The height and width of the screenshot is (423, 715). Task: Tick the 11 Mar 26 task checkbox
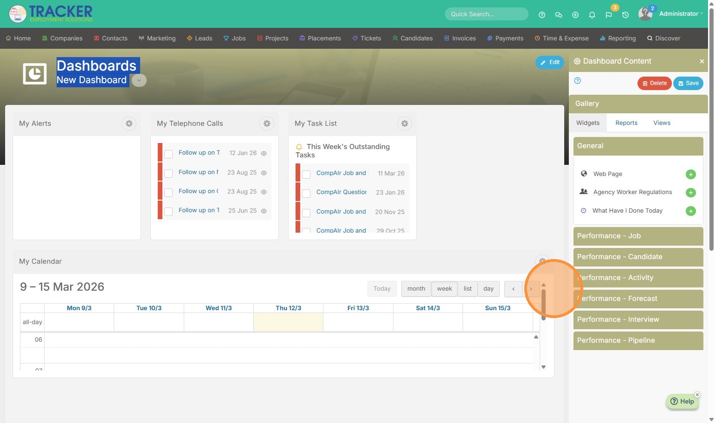pyautogui.click(x=306, y=175)
